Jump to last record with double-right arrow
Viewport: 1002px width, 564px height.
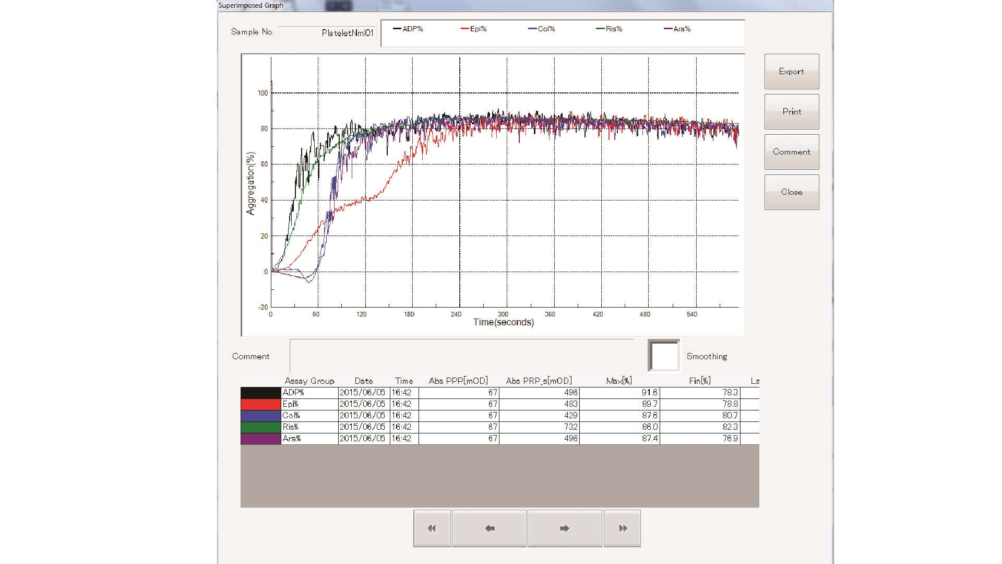pyautogui.click(x=622, y=528)
